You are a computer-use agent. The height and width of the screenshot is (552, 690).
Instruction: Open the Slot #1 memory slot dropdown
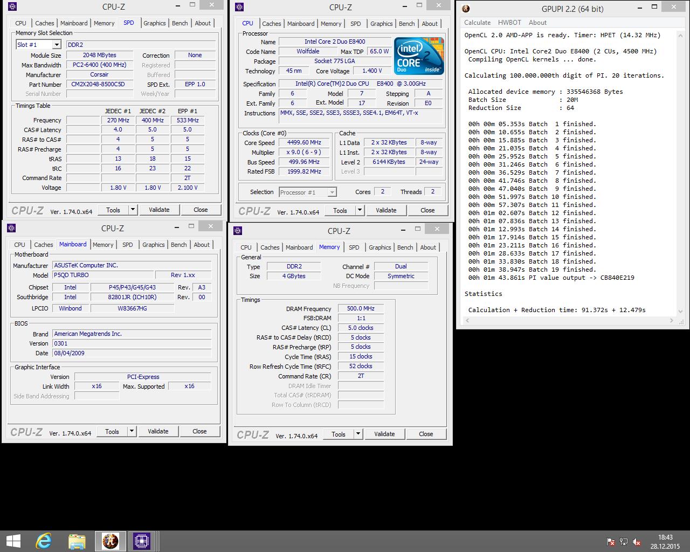coord(57,45)
